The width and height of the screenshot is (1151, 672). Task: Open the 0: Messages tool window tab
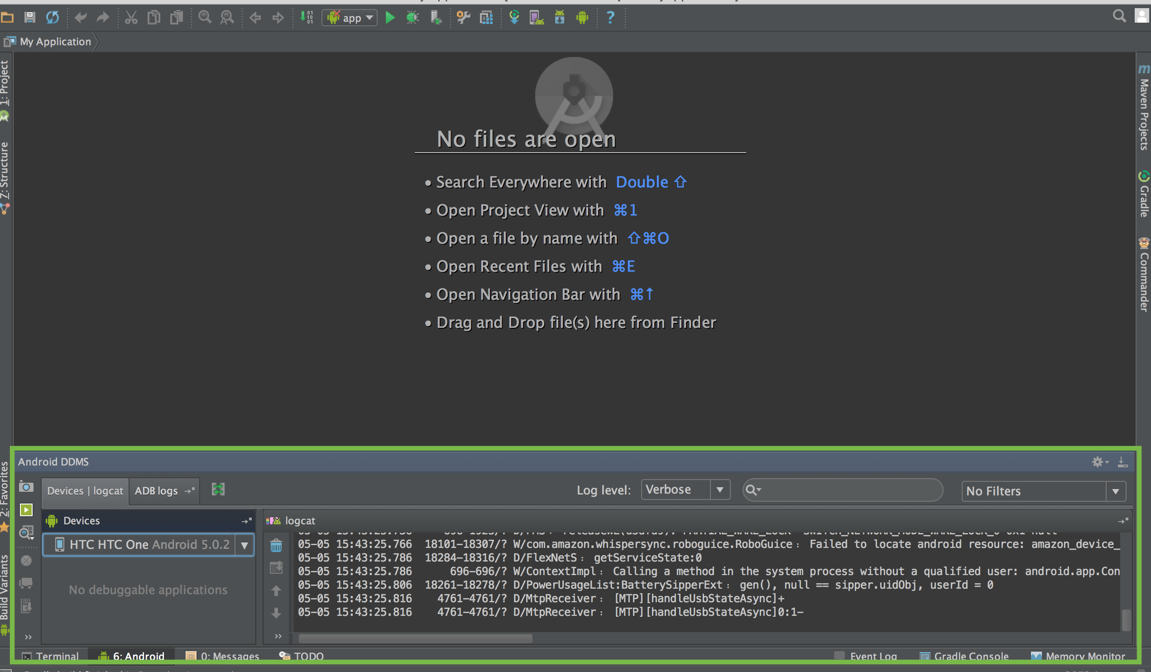pos(222,657)
